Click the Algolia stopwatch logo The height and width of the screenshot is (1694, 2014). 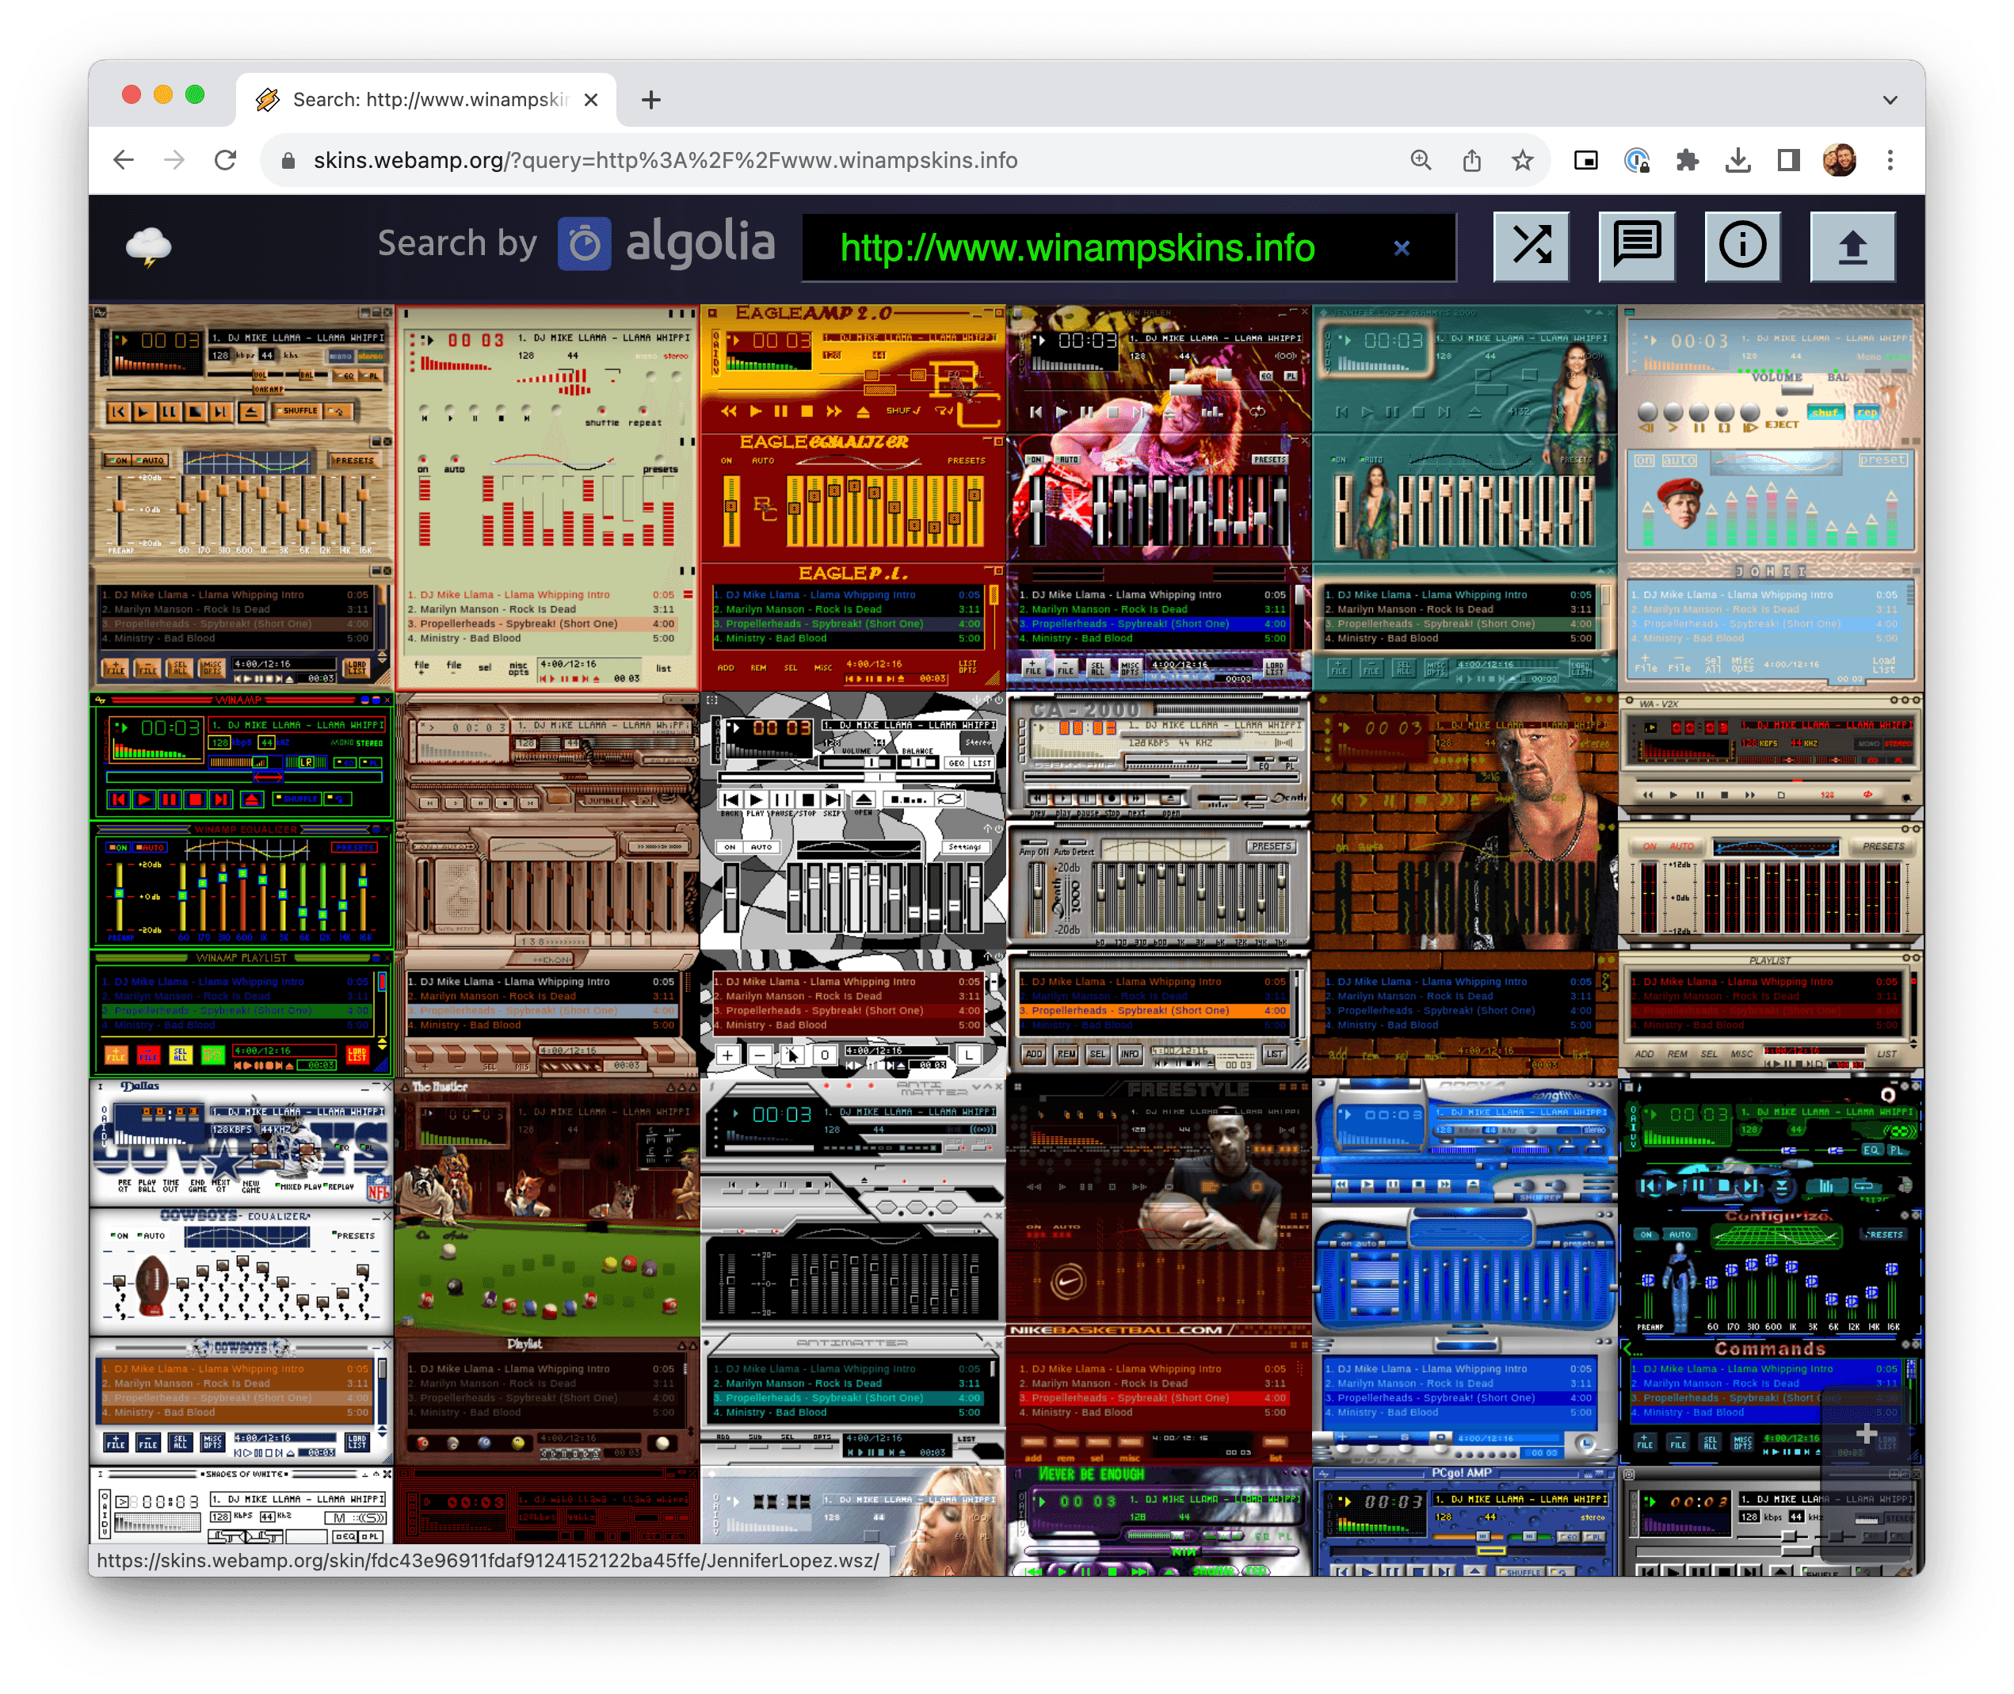[x=583, y=244]
